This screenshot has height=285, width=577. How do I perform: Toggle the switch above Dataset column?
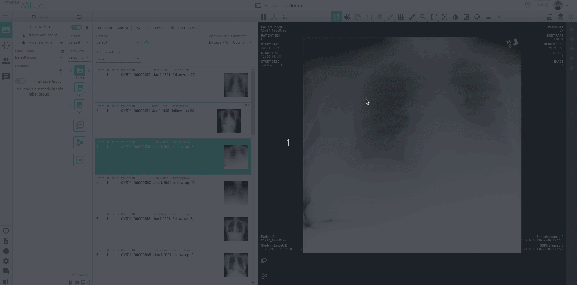click(x=76, y=27)
